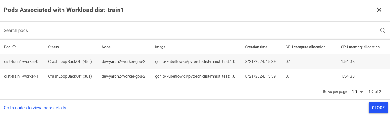390x115 pixels.
Task: Sort by GPU memory allocation header
Action: coord(360,47)
